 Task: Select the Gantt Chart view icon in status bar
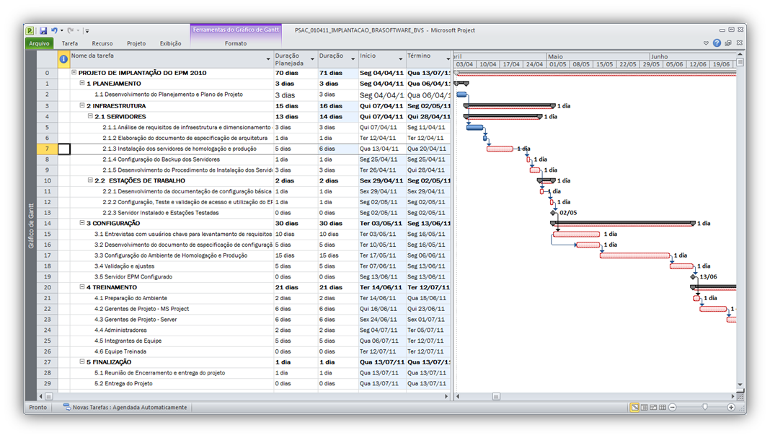(635, 406)
